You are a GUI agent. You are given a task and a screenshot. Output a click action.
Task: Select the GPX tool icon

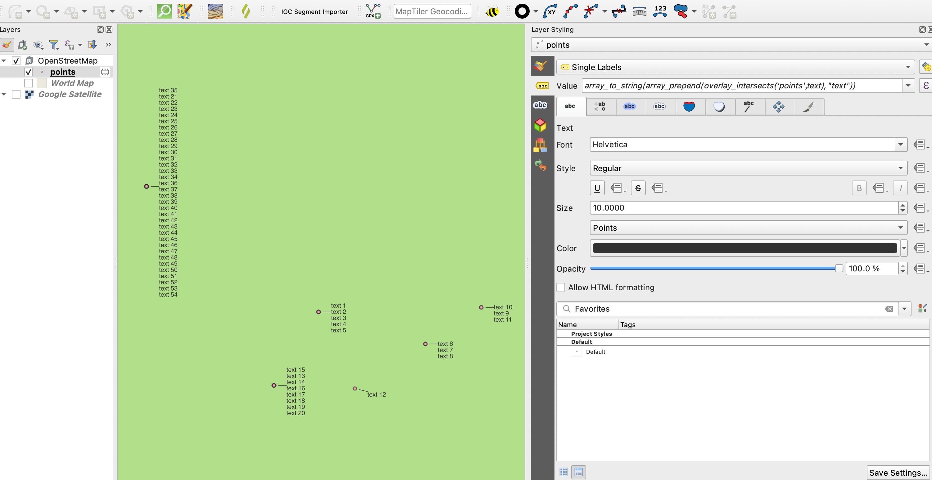(372, 11)
